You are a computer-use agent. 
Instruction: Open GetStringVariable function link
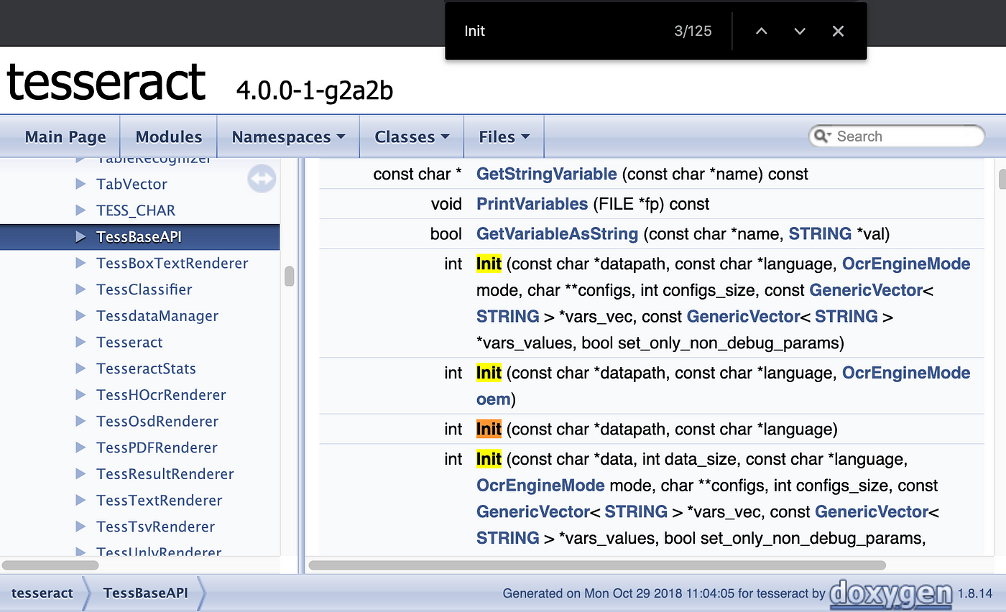click(546, 174)
